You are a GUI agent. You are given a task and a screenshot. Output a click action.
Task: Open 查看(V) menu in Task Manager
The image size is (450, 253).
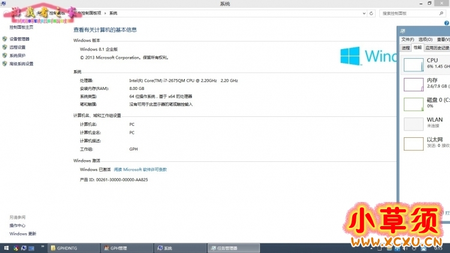coord(443,40)
